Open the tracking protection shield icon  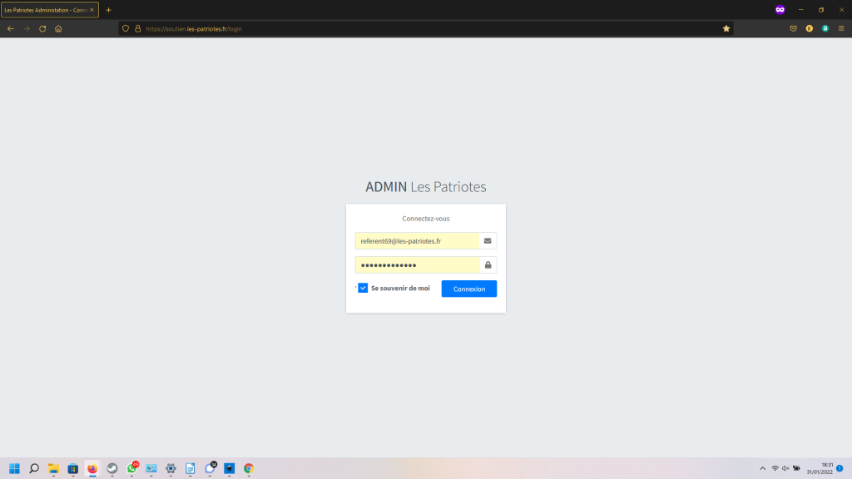point(126,28)
